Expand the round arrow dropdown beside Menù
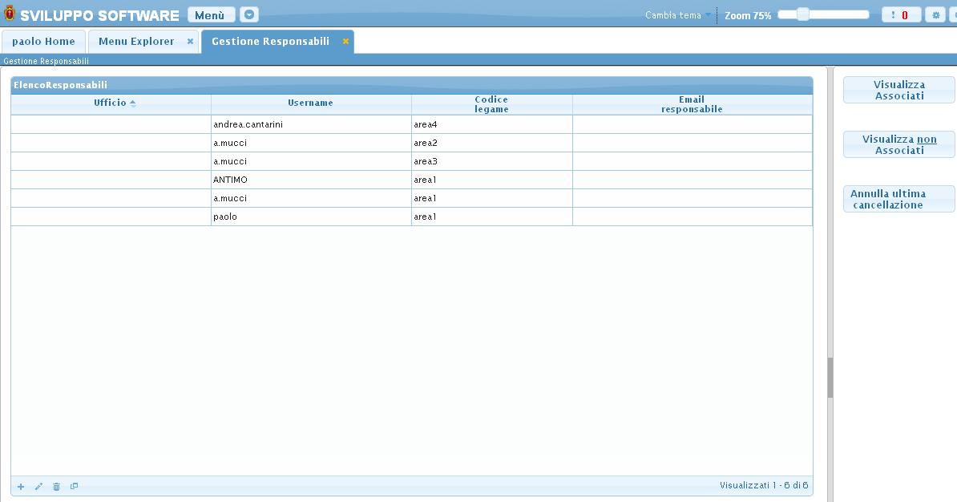Viewport: 957px width, 502px height. tap(249, 15)
